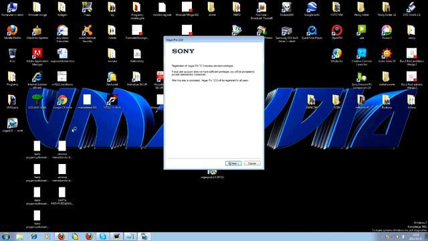
Task: Open the Fraps desktop shortcut
Action: pos(88,9)
